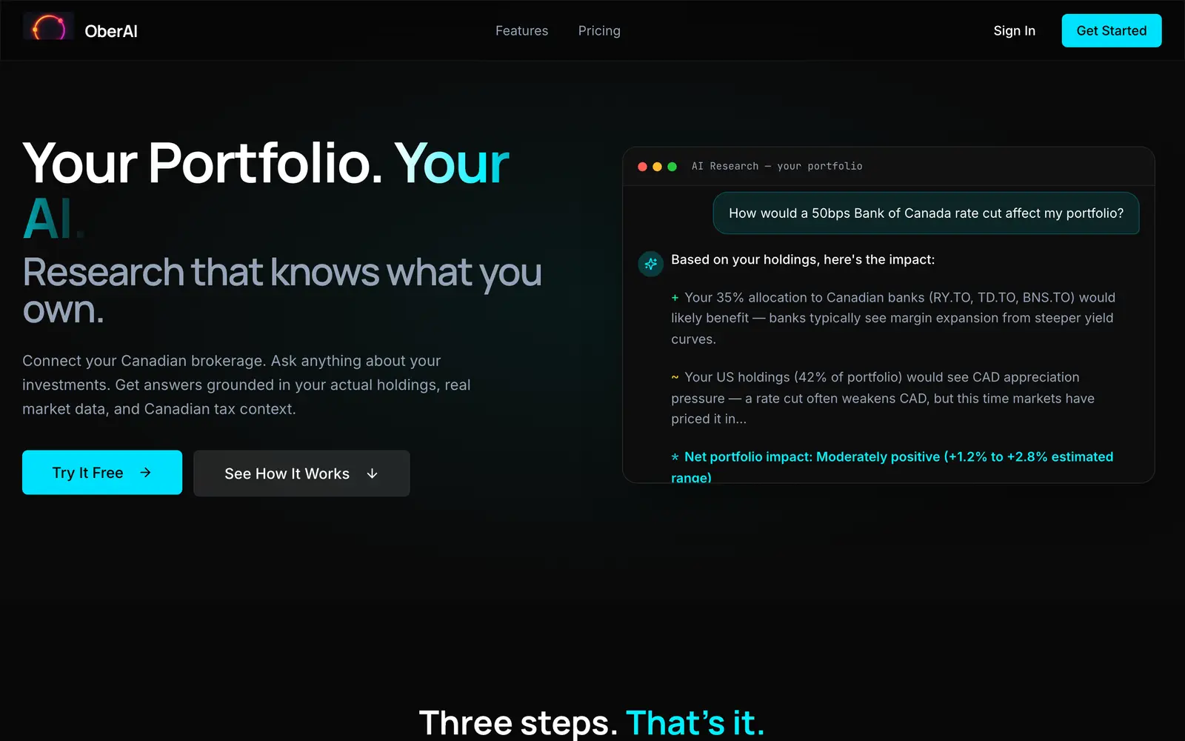The image size is (1185, 741).
Task: Click 'AI Research — your portfolio' title text
Action: coord(777,167)
